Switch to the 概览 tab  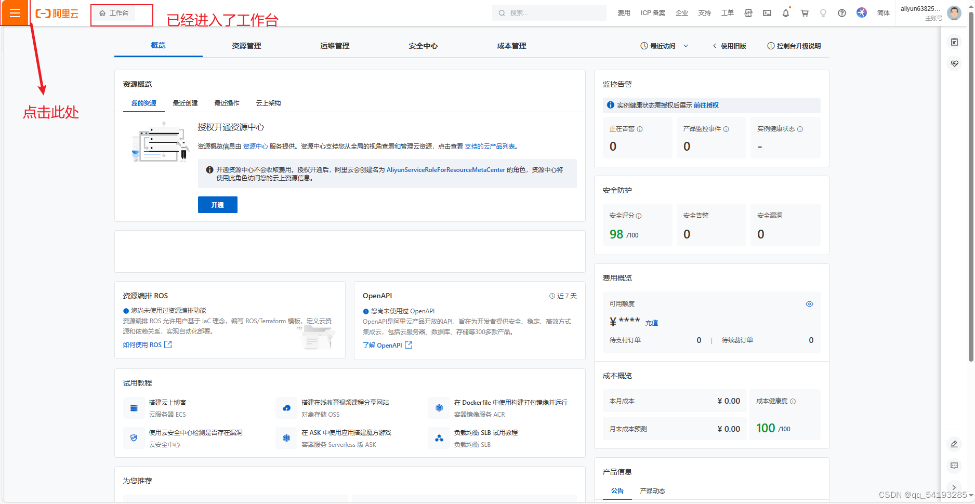[158, 46]
